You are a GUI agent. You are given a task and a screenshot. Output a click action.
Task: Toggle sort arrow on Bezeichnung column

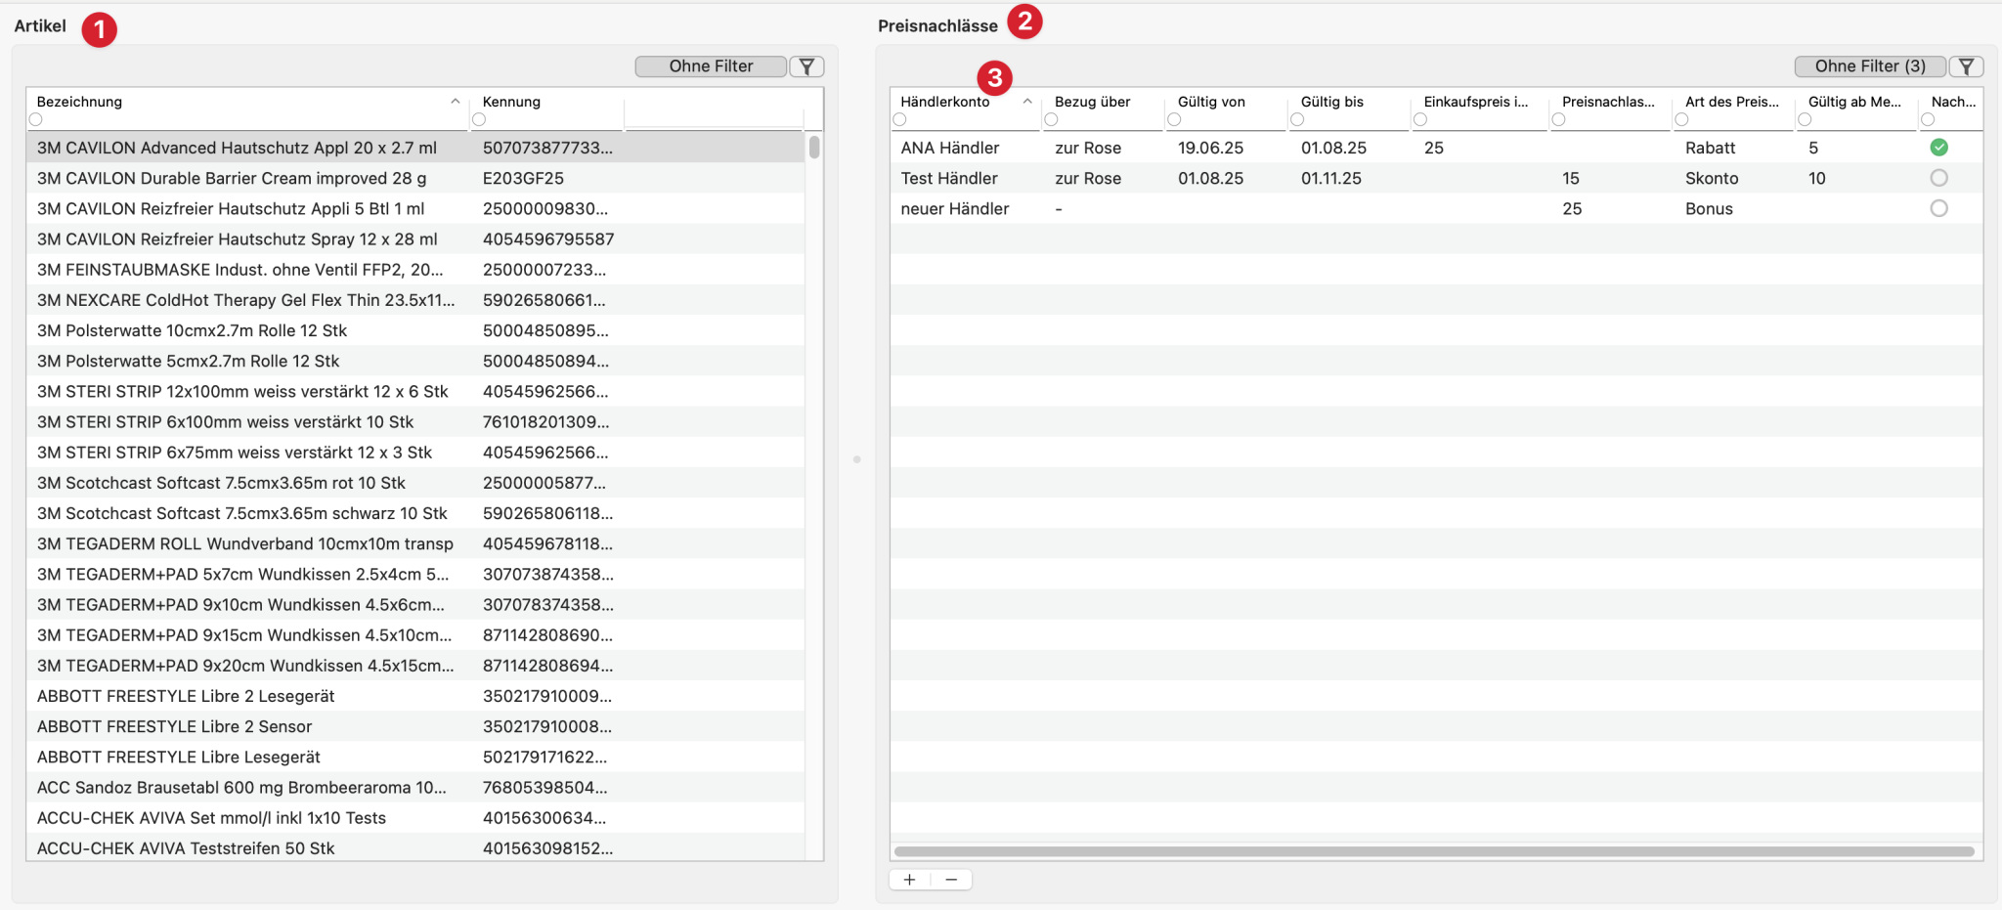(x=455, y=102)
